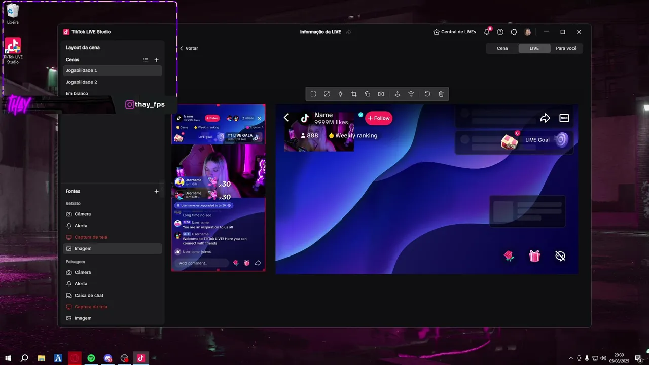Click the fit-to-screen toolbar icon
The image size is (649, 365).
[x=313, y=94]
